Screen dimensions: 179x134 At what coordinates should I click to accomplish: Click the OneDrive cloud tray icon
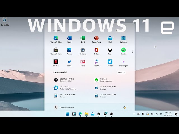point(138,114)
